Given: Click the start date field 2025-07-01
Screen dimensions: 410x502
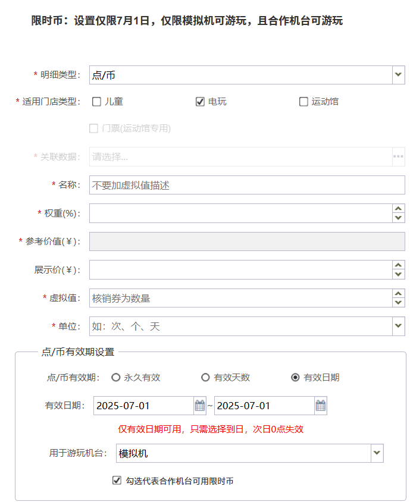Looking at the screenshot, I should coord(143,406).
